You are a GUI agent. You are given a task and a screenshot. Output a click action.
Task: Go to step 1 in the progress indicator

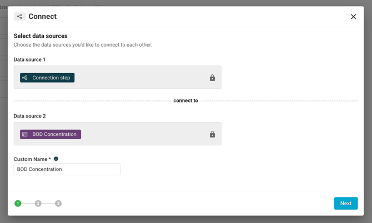point(18,204)
